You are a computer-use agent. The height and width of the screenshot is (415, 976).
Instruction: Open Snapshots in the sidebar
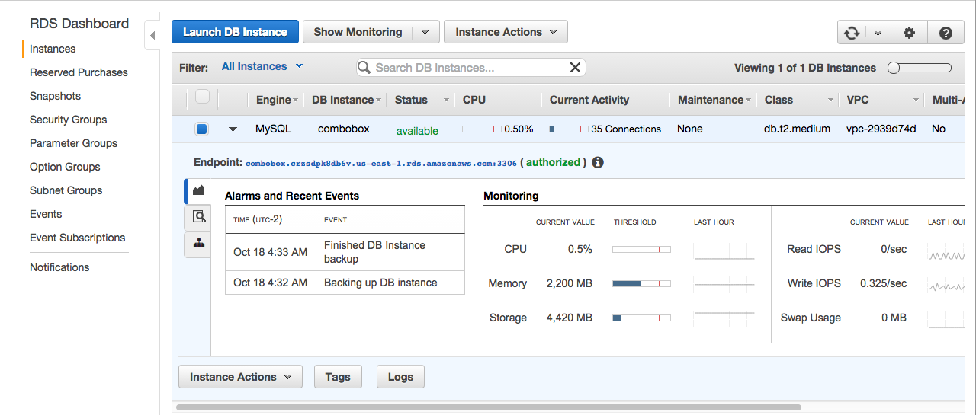point(55,96)
